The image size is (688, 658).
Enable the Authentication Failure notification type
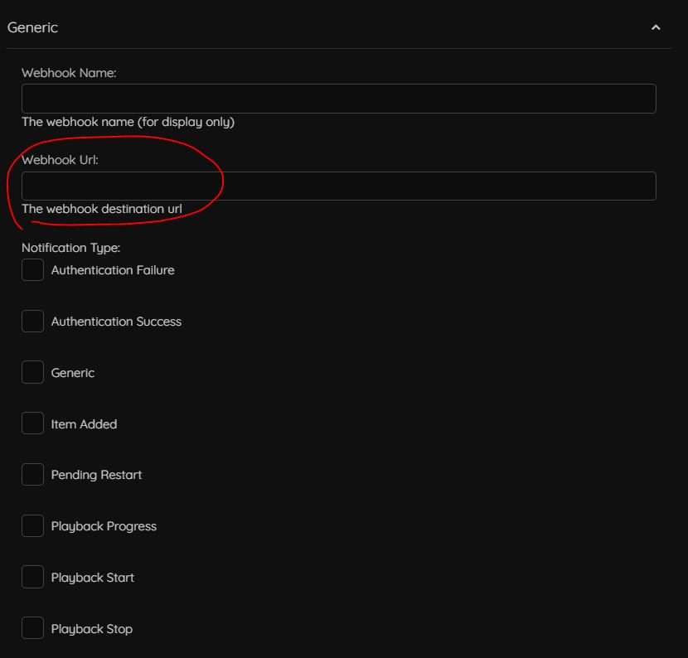[32, 269]
